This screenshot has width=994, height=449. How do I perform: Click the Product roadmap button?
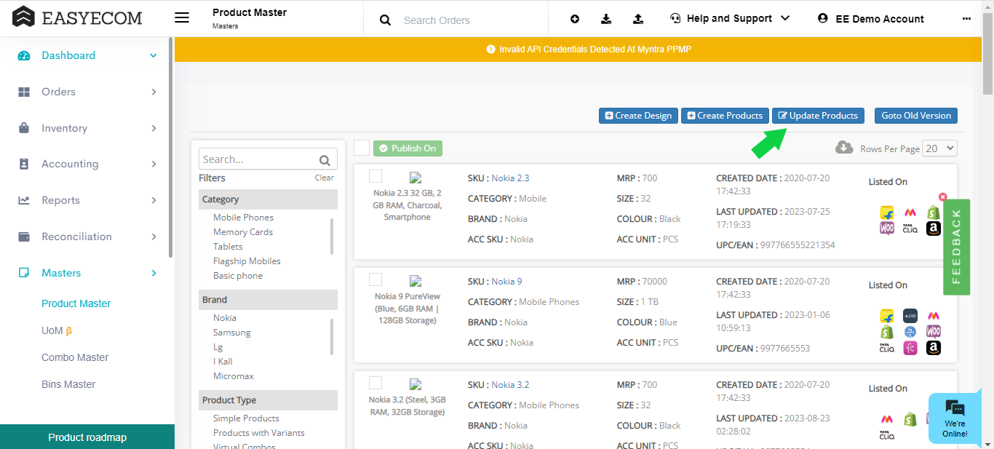(87, 437)
